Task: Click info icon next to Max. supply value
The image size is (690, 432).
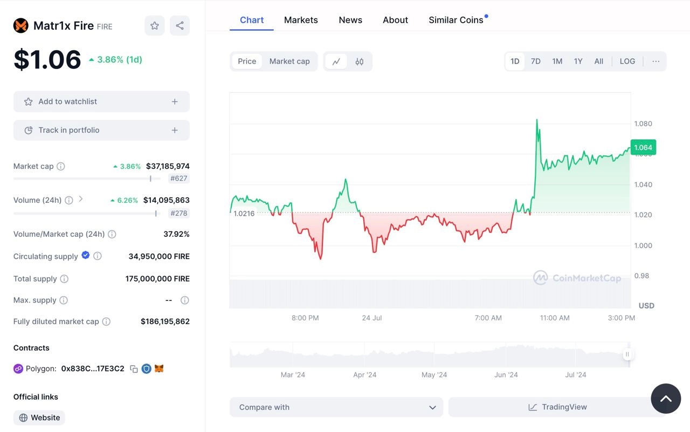Action: tap(185, 300)
